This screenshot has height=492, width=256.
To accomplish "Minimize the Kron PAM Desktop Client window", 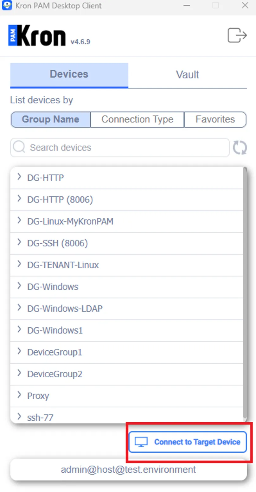I will [x=187, y=5].
